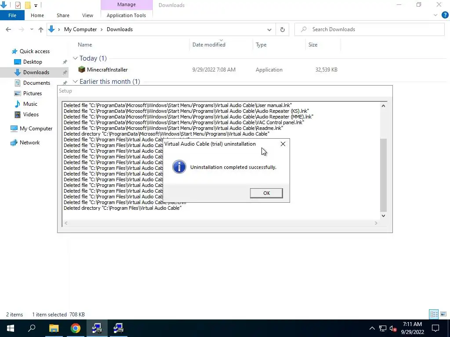450x337 pixels.
Task: Open Videos in the navigation pane
Action: click(31, 115)
